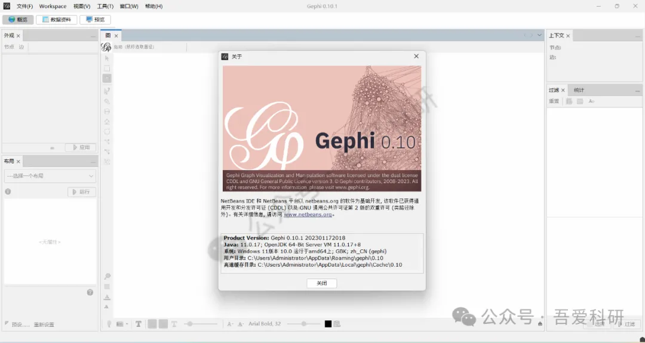This screenshot has width=645, height=343.
Task: Adjust the label font size slider
Action: click(303, 324)
